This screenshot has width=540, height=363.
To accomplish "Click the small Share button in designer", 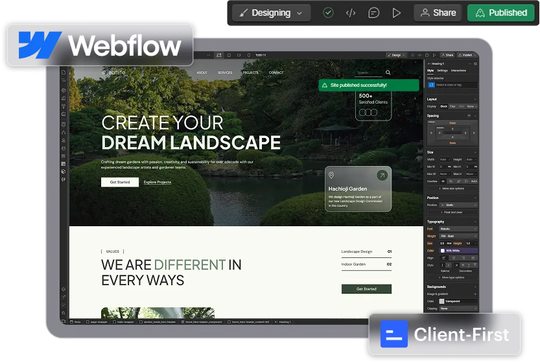I will tap(447, 55).
